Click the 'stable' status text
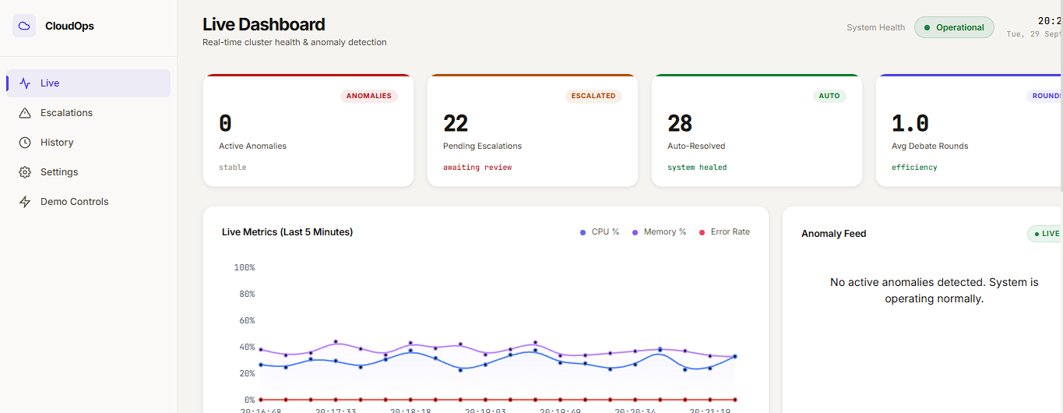1063x413 pixels. [232, 168]
